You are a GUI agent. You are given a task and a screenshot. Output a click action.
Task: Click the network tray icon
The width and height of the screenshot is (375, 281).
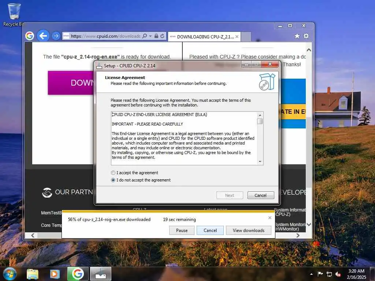coord(329,274)
